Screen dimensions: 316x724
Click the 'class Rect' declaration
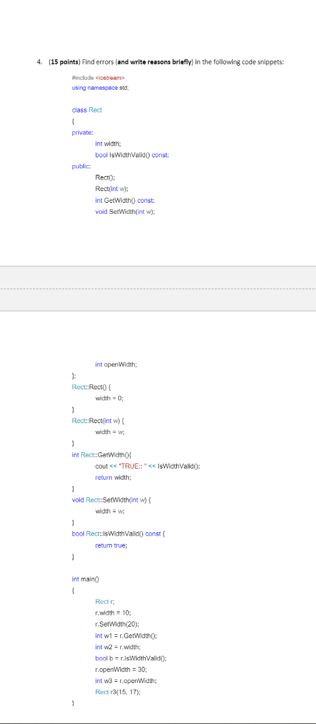(87, 110)
